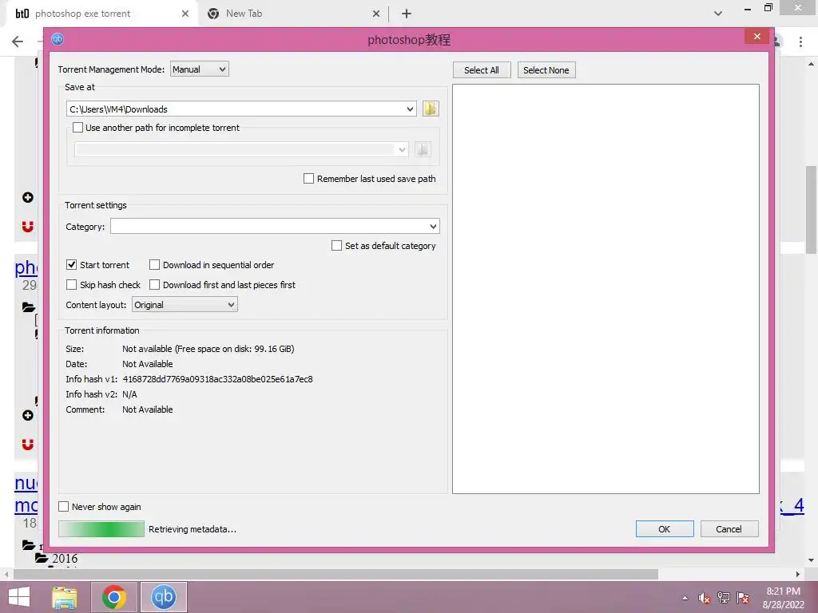Click browser scrollbar down arrow
This screenshot has width=818, height=613.
pyautogui.click(x=811, y=560)
